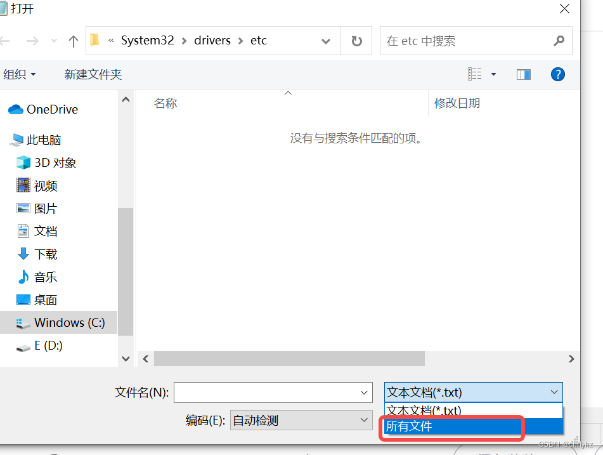Expand the address bar history dropdown
Image resolution: width=603 pixels, height=455 pixels.
click(326, 41)
